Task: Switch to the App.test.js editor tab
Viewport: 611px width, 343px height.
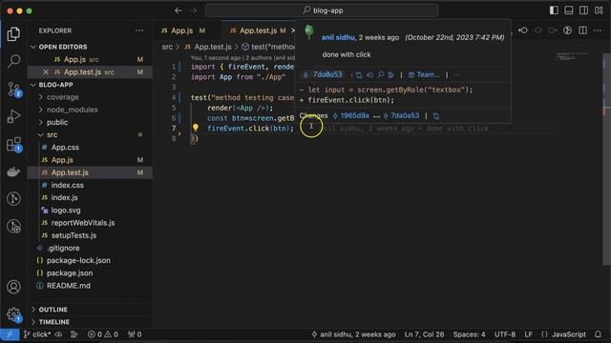Action: (259, 30)
